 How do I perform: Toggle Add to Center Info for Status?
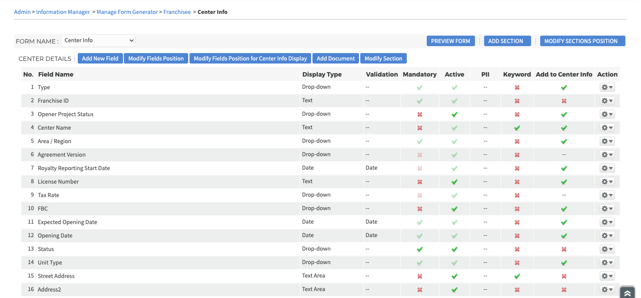pyautogui.click(x=564, y=249)
